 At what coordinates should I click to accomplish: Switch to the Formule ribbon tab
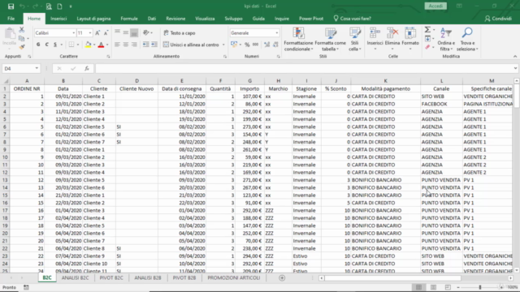tap(129, 19)
